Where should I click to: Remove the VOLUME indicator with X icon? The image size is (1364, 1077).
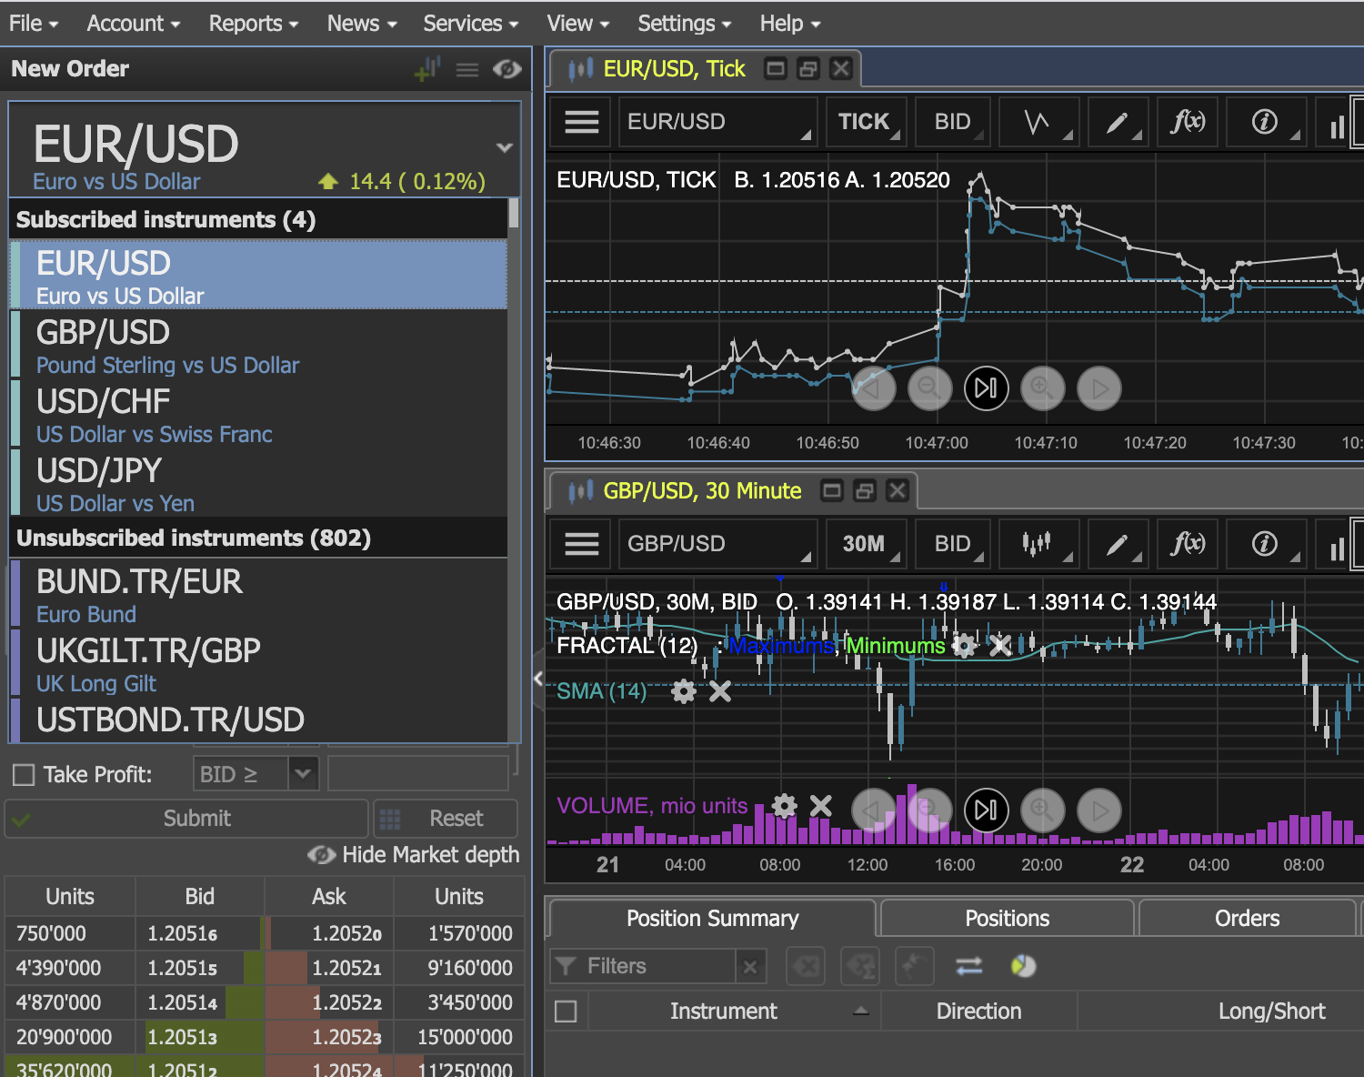tap(820, 806)
